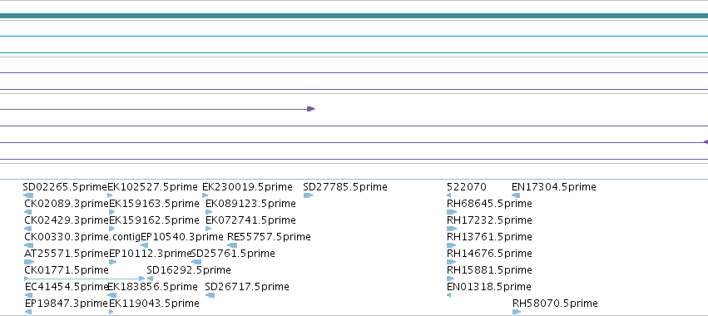Select the EK089123.5prime feature arrow
This screenshot has width=708, height=316.
[x=209, y=212]
